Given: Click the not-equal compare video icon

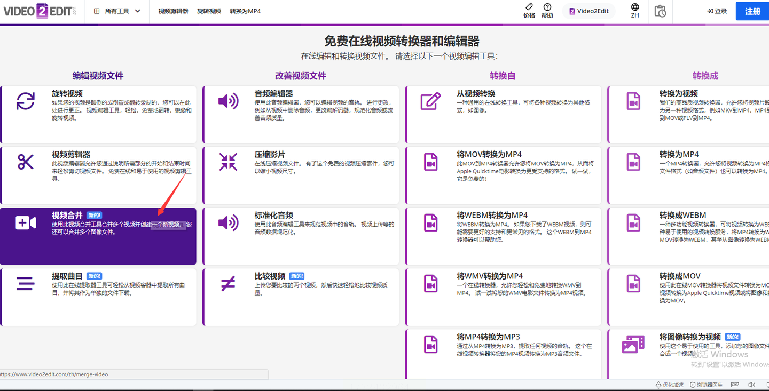Looking at the screenshot, I should pyautogui.click(x=228, y=284).
